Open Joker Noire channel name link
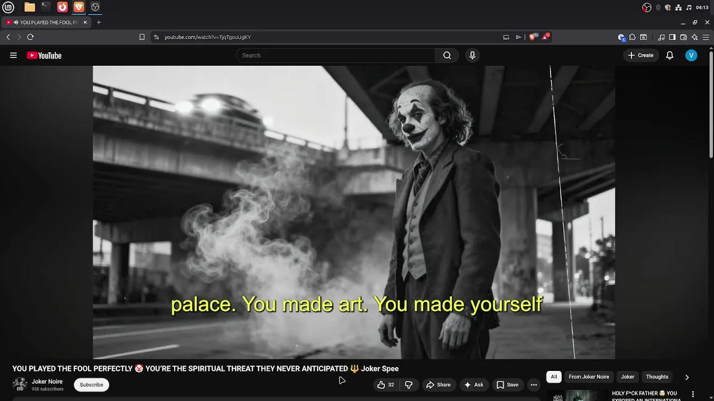714x401 pixels. pyautogui.click(x=47, y=382)
